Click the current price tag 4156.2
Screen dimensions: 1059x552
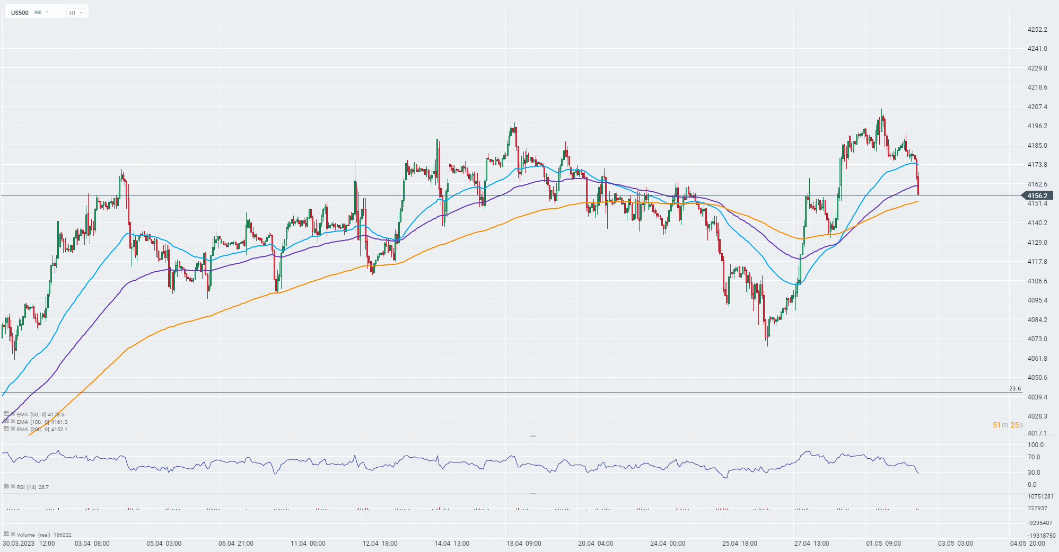pos(1037,196)
